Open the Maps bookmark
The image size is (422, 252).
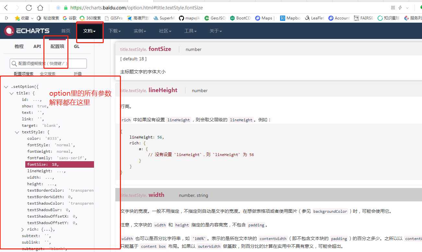(264, 18)
